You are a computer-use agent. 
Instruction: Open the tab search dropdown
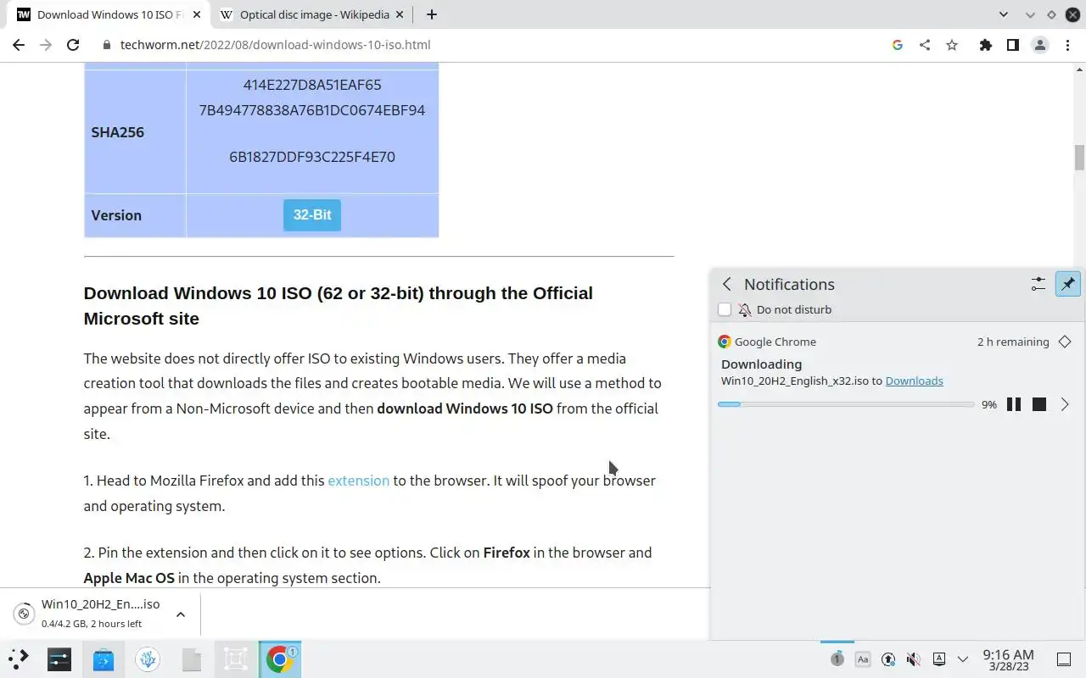click(1004, 14)
